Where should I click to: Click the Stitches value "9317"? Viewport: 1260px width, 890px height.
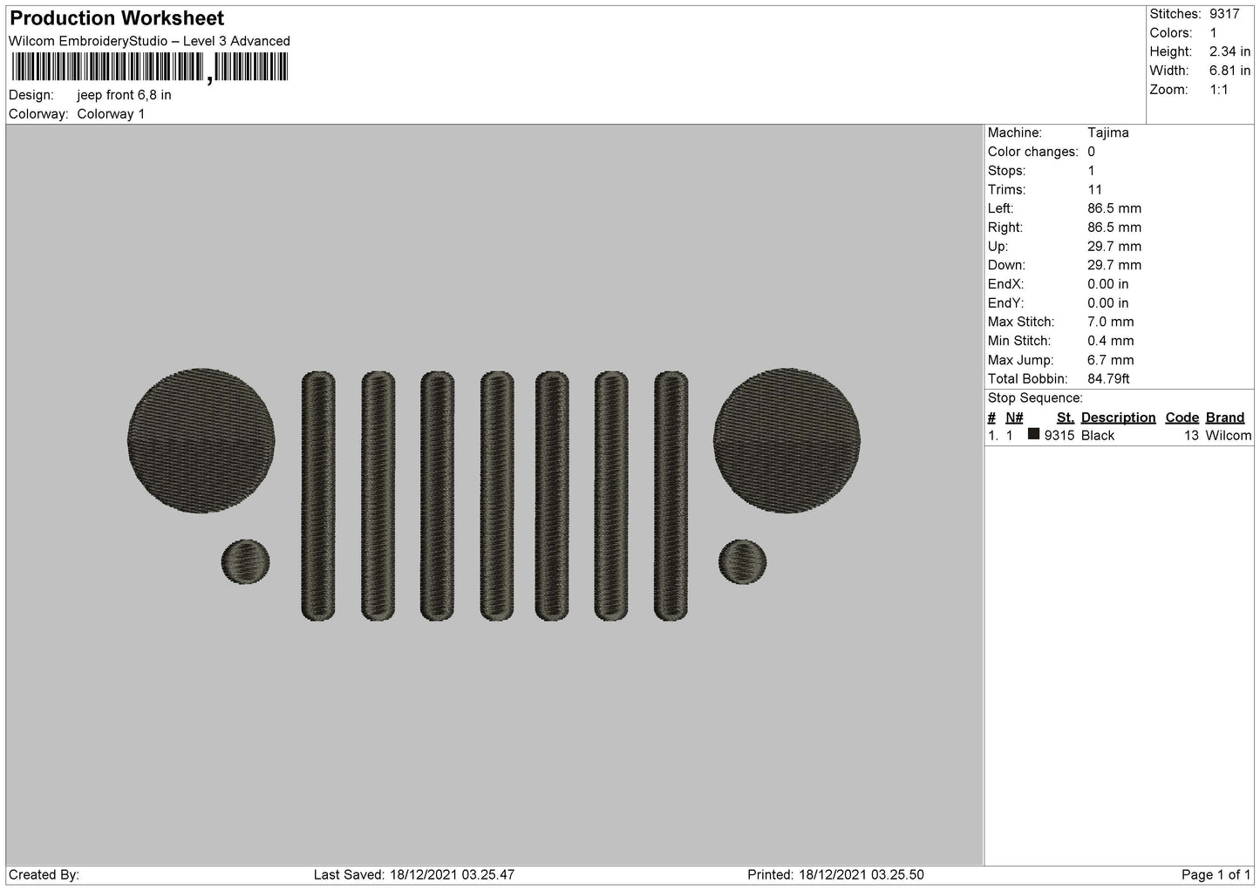(1224, 14)
